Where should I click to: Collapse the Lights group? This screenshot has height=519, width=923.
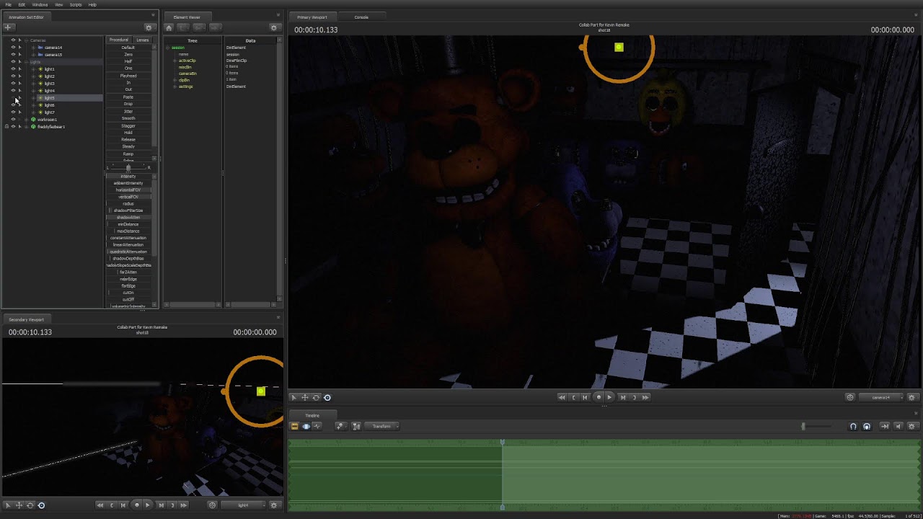pos(27,62)
